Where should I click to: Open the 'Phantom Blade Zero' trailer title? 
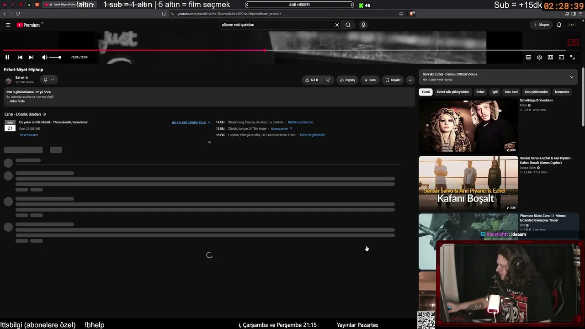tap(542, 218)
